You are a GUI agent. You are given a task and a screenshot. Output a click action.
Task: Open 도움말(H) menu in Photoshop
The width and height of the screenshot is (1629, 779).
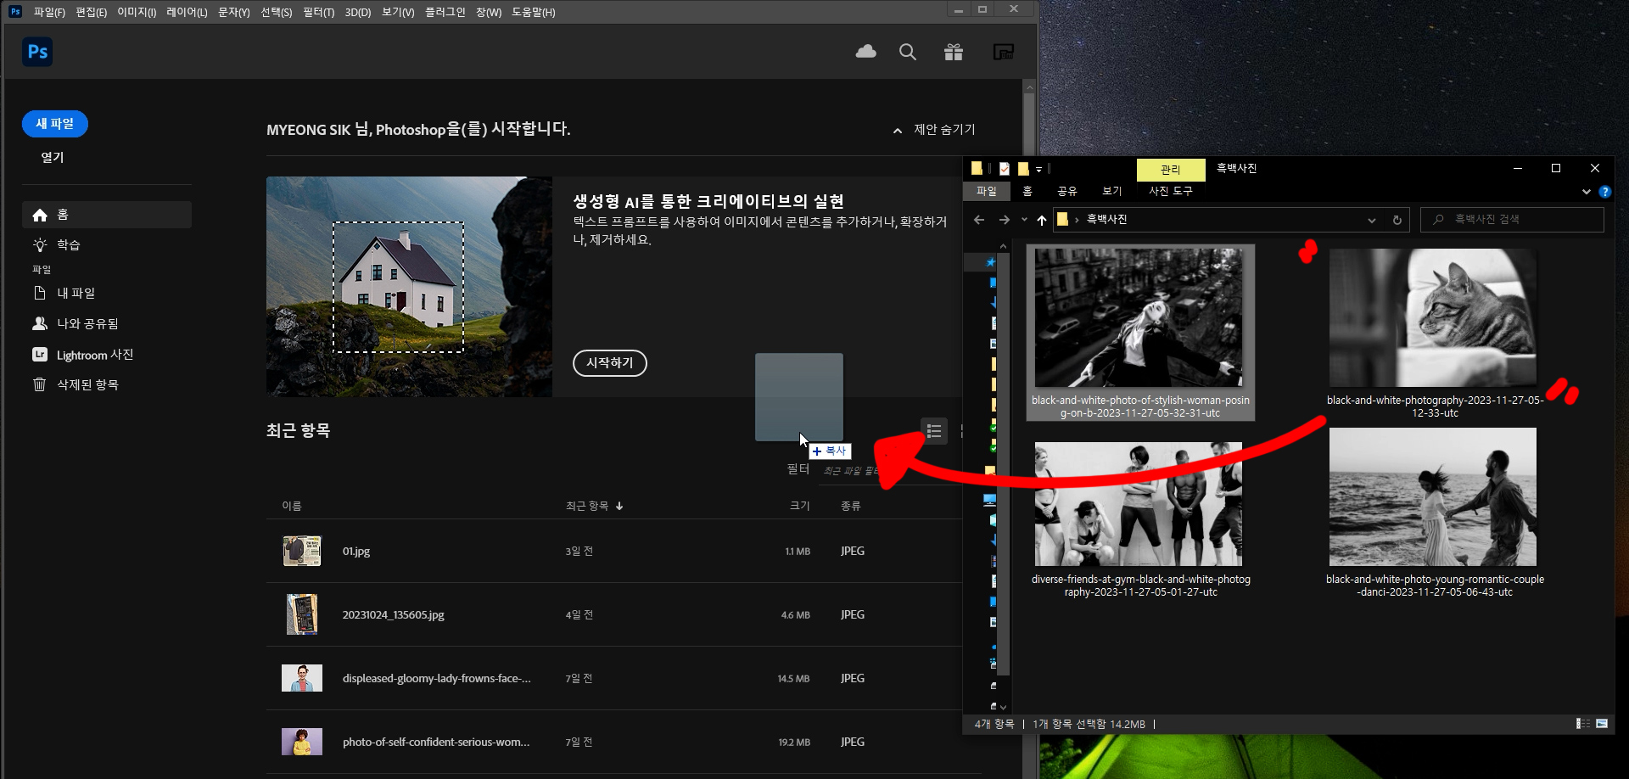pyautogui.click(x=534, y=12)
